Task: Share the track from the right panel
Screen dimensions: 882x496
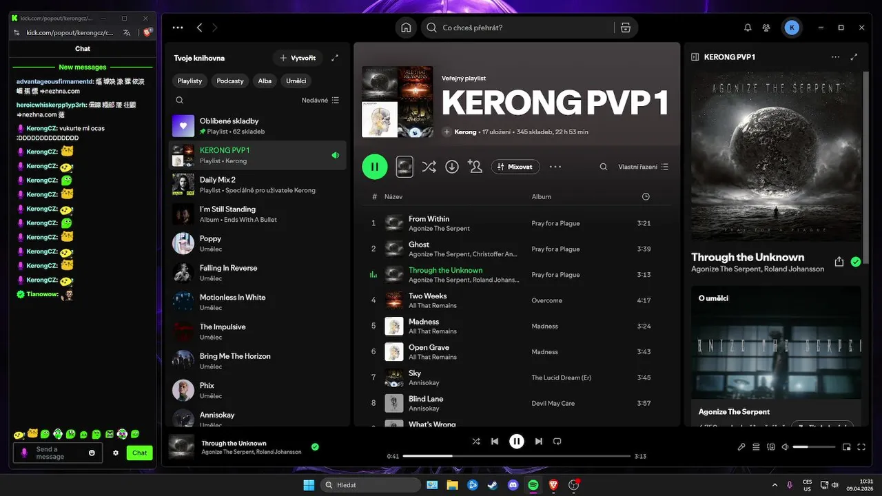Action: click(x=839, y=262)
